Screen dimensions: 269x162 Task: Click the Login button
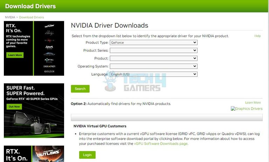coord(87,155)
